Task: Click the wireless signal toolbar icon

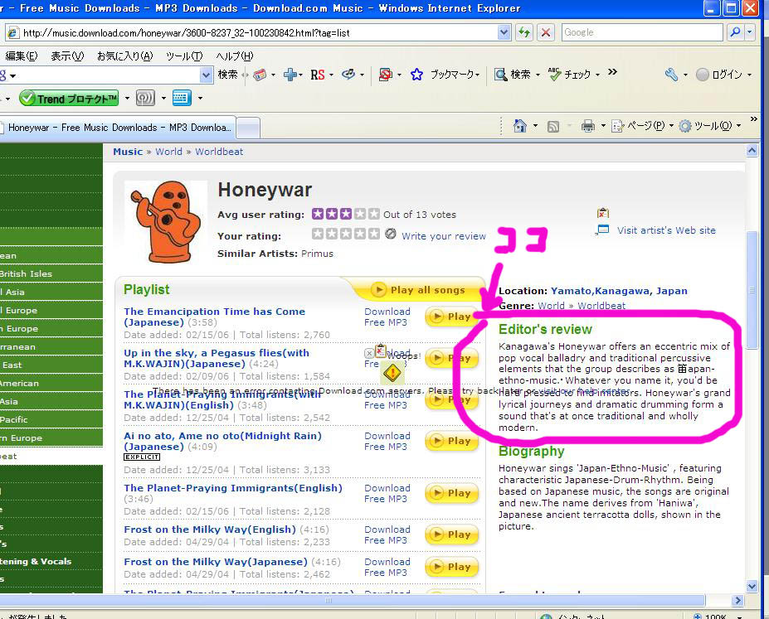Action: (145, 98)
